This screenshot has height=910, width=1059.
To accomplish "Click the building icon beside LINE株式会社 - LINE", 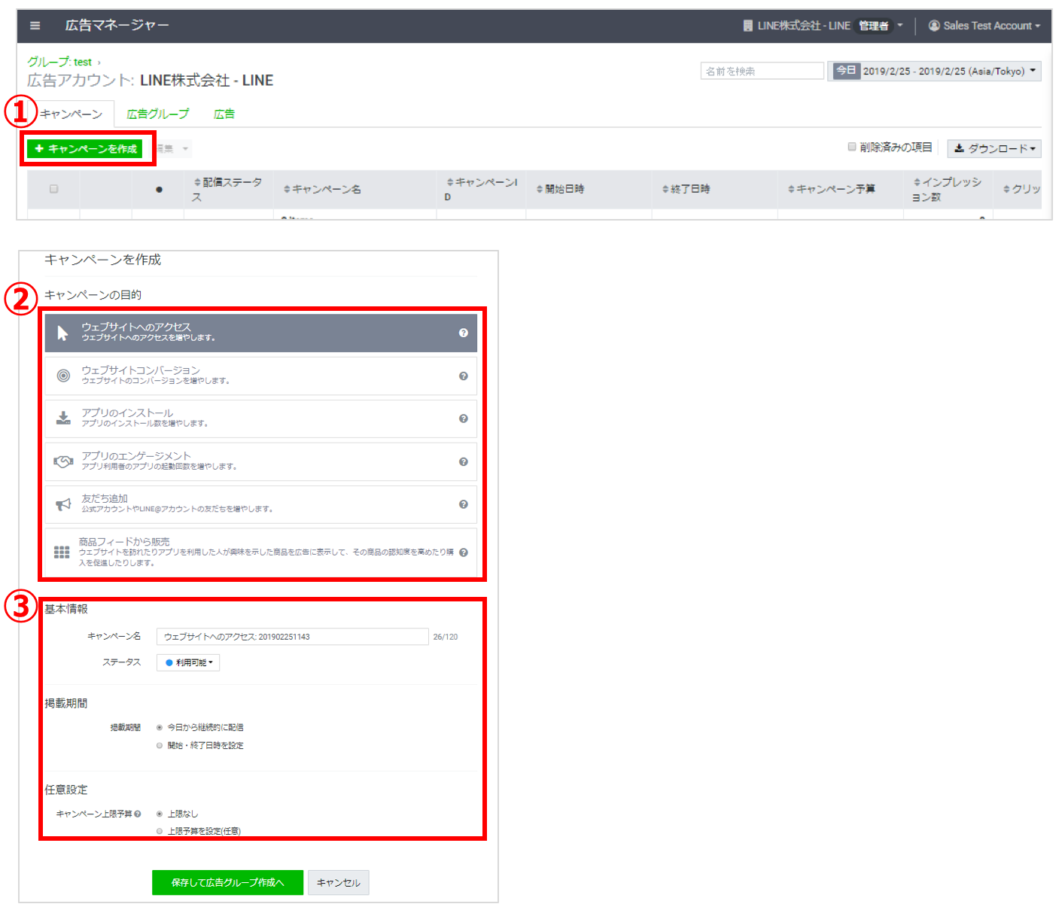I will click(747, 26).
